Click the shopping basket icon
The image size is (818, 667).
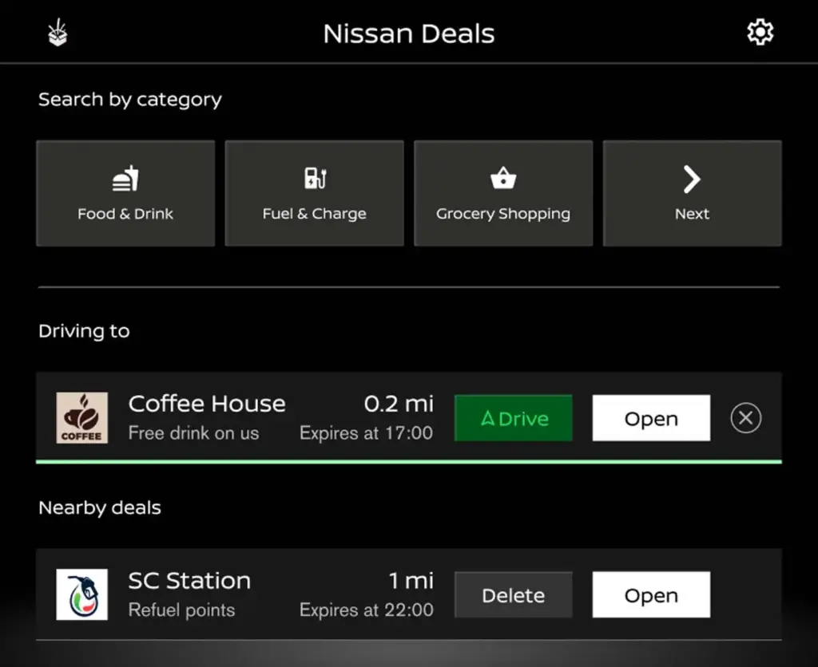(x=503, y=176)
